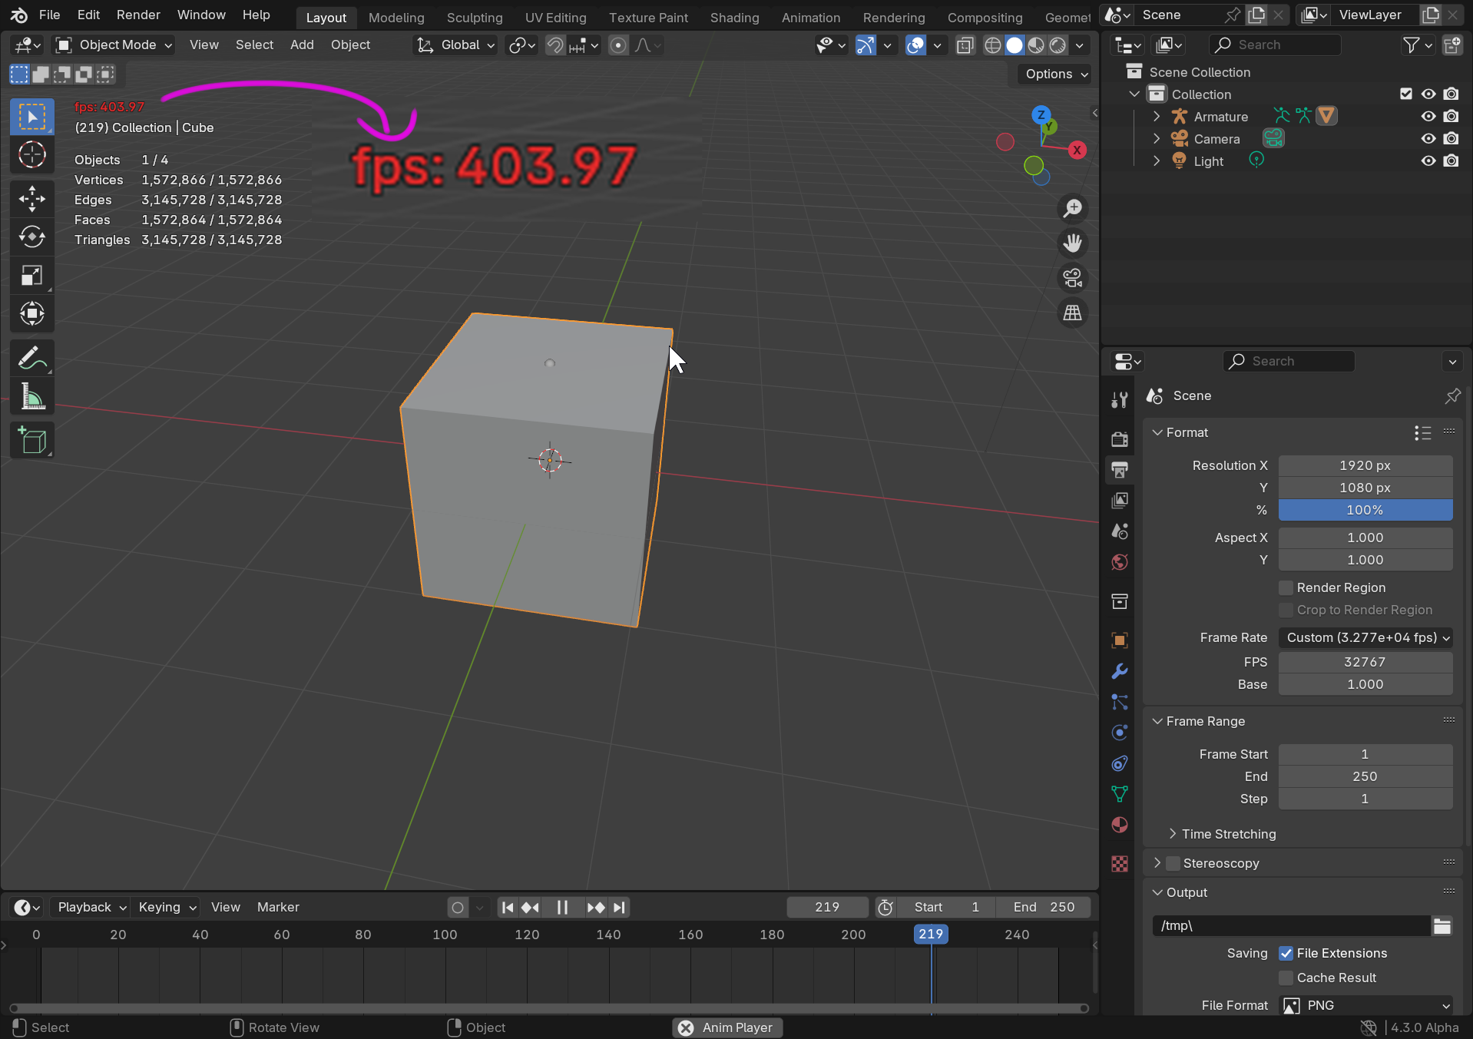1473x1039 pixels.
Task: Hide the Camera in the viewport
Action: [x=1428, y=139]
